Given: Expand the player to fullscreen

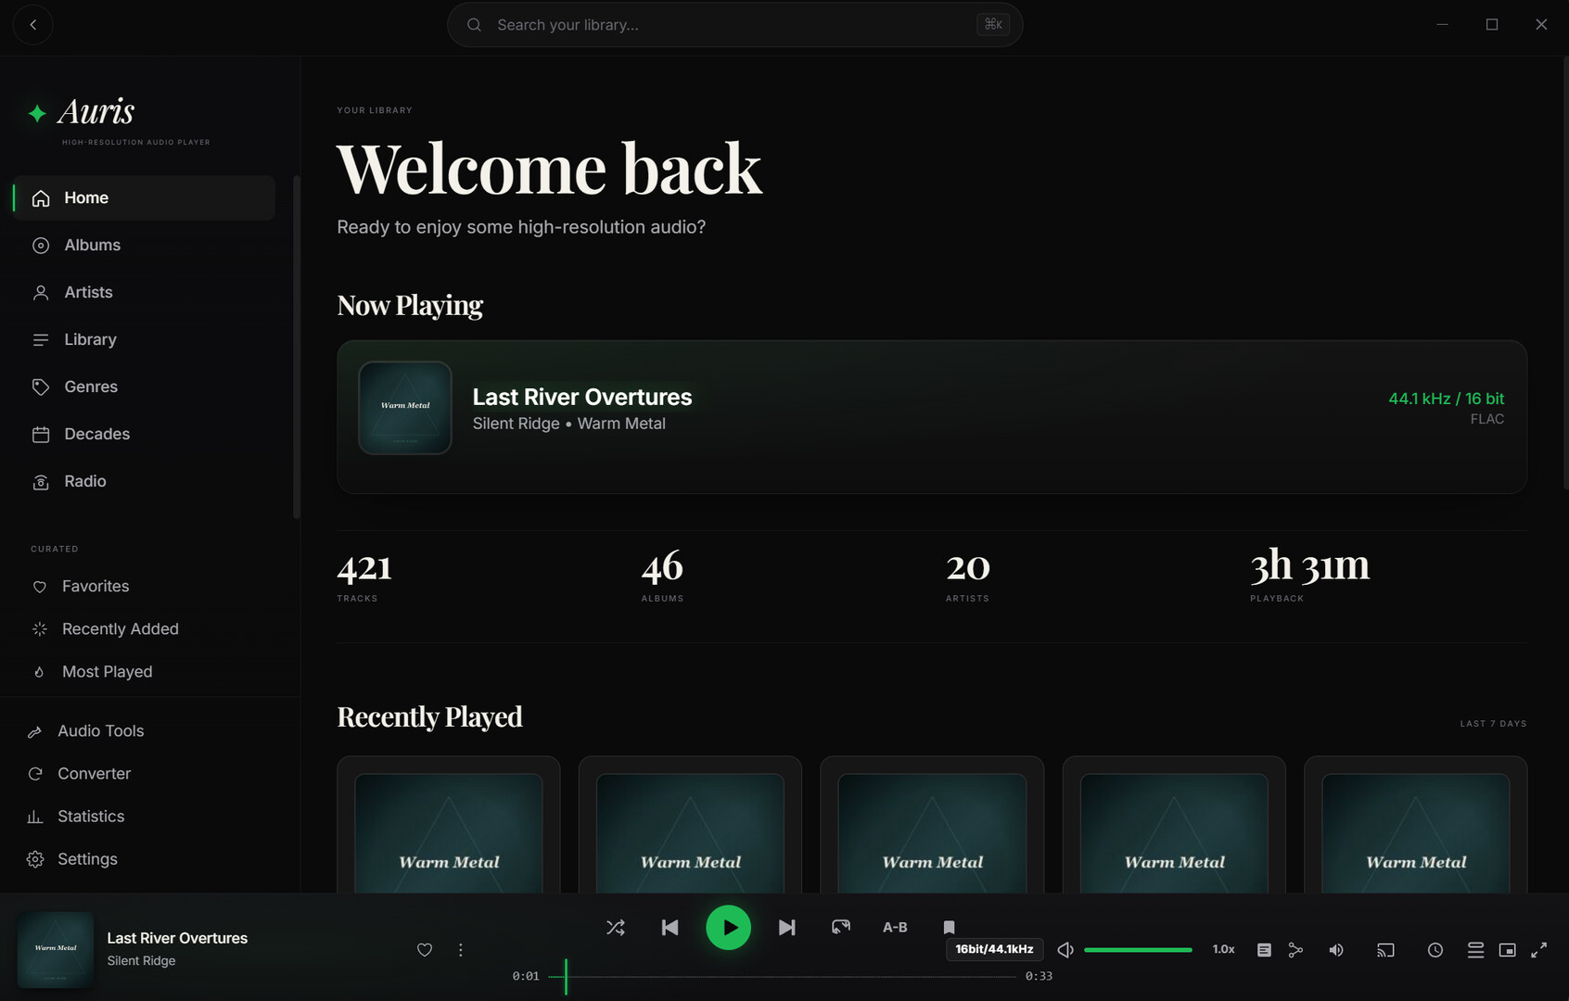Looking at the screenshot, I should (x=1539, y=950).
